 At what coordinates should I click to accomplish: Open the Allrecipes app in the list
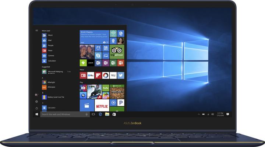pyautogui.click(x=49, y=87)
